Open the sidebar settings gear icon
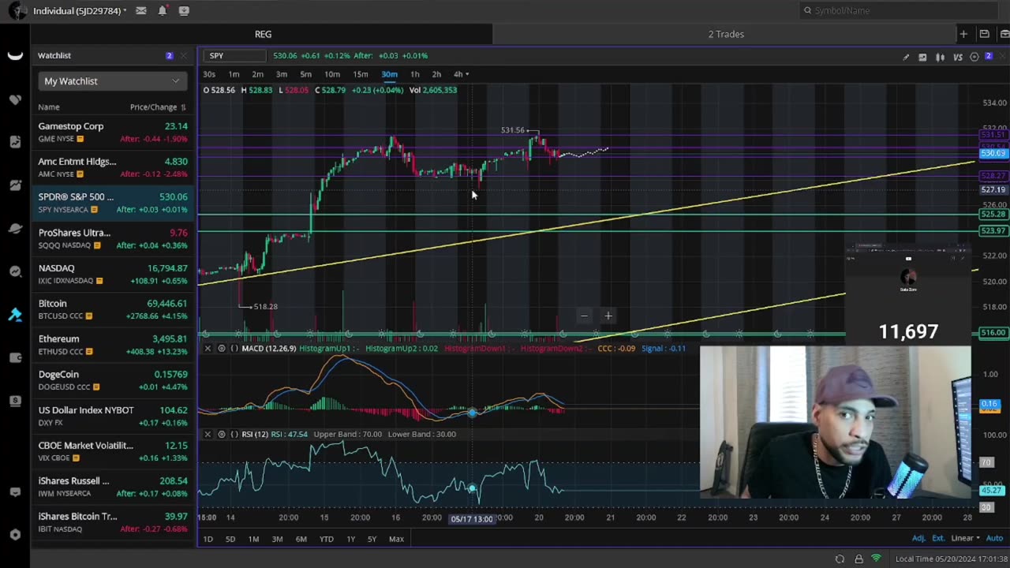Viewport: 1010px width, 568px height. [15, 534]
